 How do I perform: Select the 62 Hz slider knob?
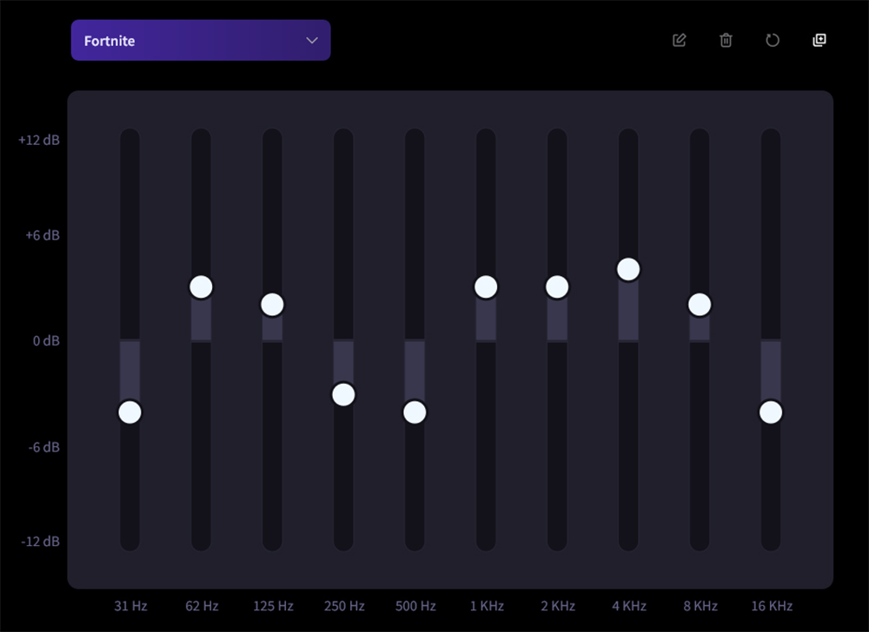coord(201,286)
